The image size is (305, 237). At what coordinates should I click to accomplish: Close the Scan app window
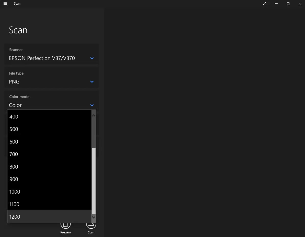[x=300, y=4]
